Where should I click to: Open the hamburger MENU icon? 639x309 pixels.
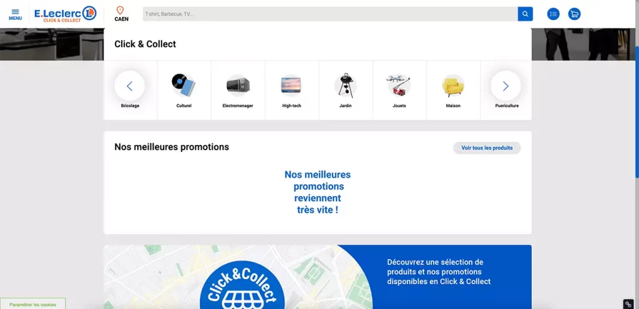tap(15, 14)
